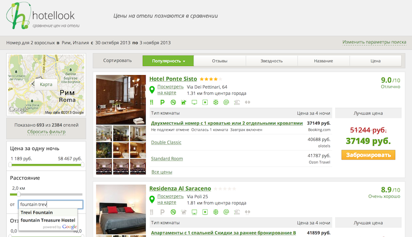
Task: Open the Hotel Ponte Sisto title link
Action: [x=173, y=79]
